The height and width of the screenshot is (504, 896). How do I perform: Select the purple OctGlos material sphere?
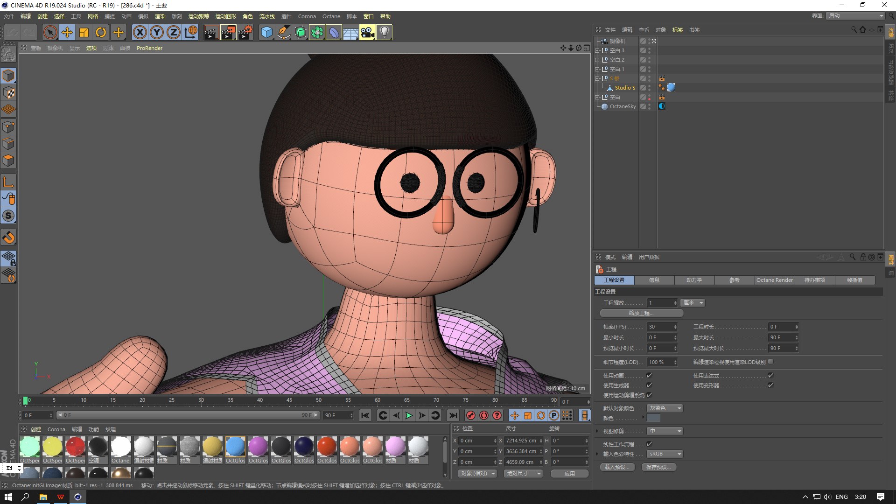click(258, 447)
